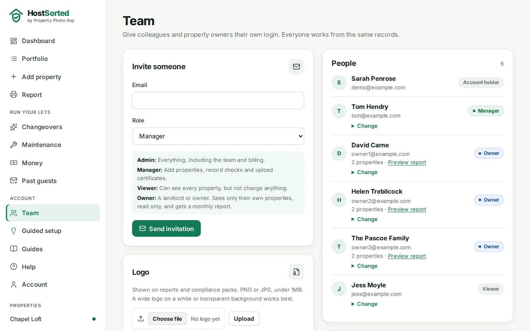Screen dimensions: 530x331
Task: Open Preview report for The Pascoe Family
Action: pos(407,256)
